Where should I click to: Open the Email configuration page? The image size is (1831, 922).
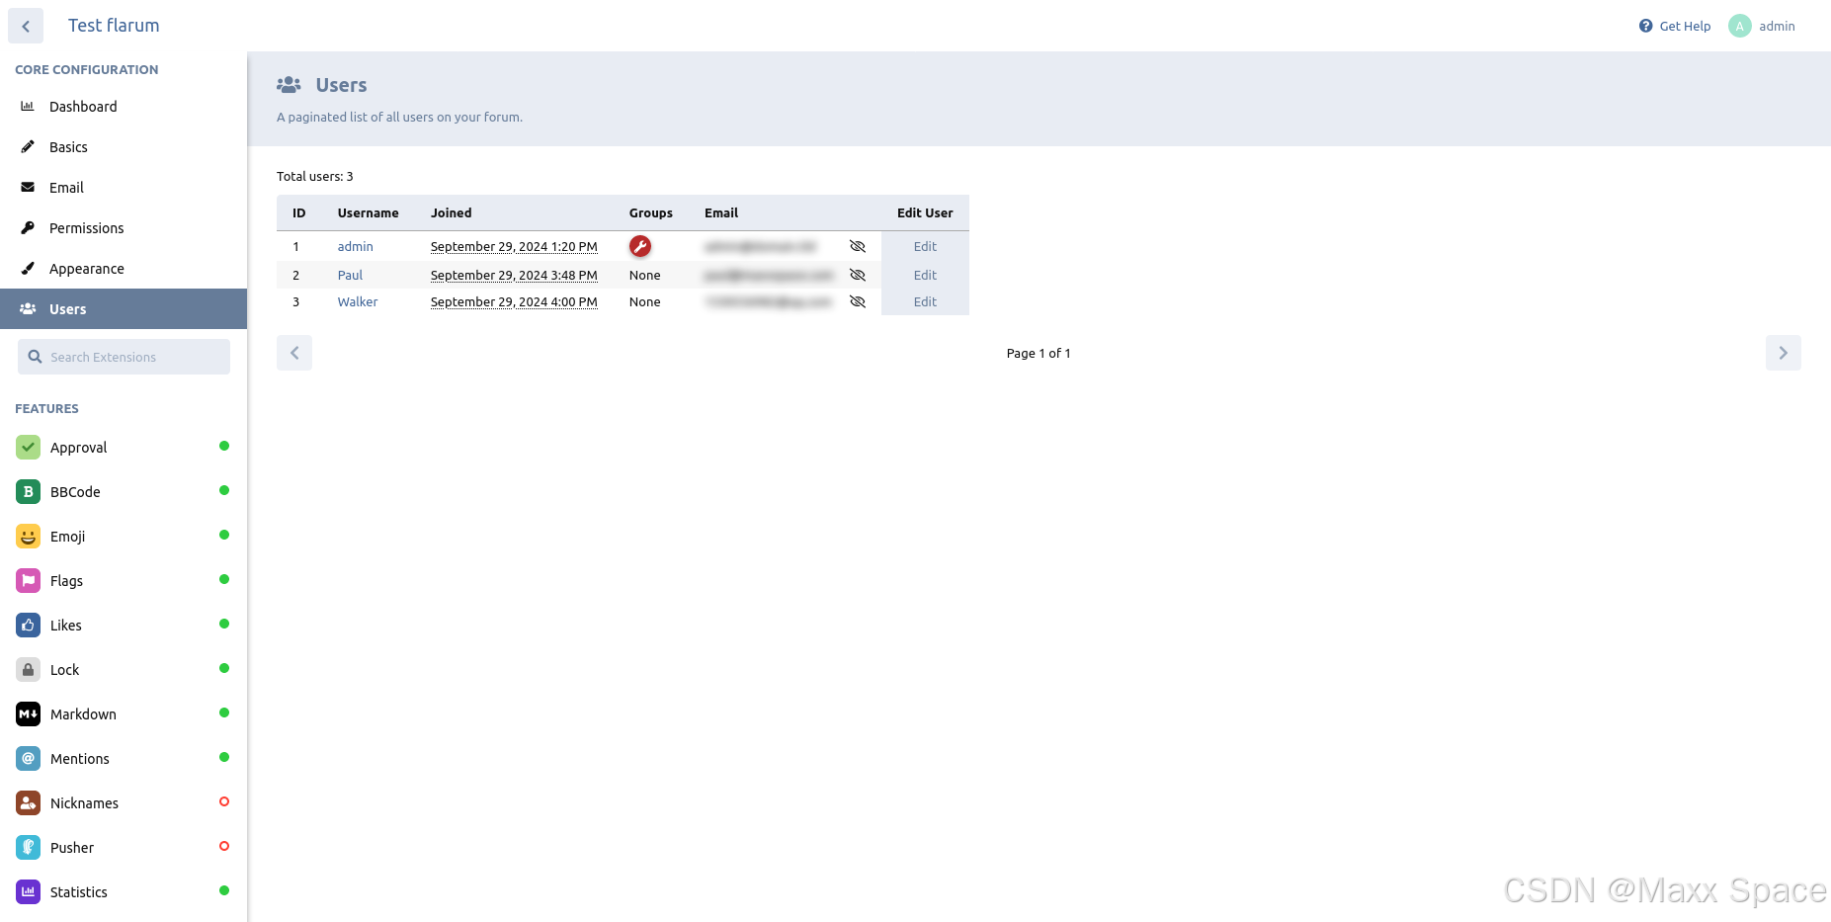124,188
